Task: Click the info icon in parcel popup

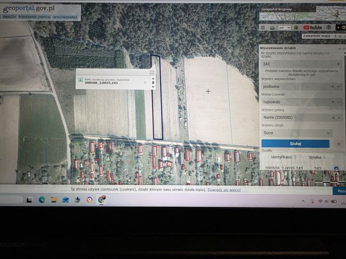Action: point(81,80)
